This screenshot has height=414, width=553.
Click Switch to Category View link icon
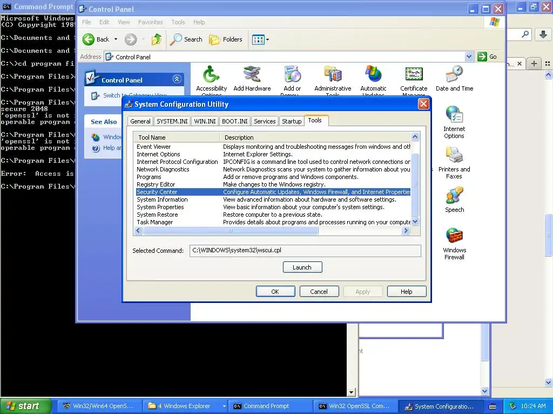coord(95,96)
